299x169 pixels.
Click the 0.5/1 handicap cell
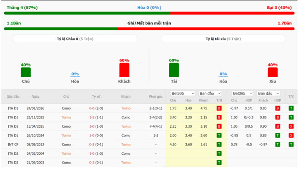point(249,108)
